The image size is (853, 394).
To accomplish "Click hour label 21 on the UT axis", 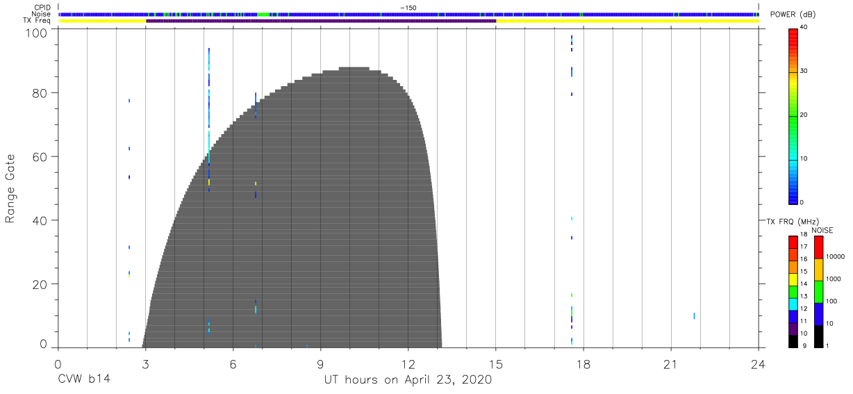I will point(671,366).
